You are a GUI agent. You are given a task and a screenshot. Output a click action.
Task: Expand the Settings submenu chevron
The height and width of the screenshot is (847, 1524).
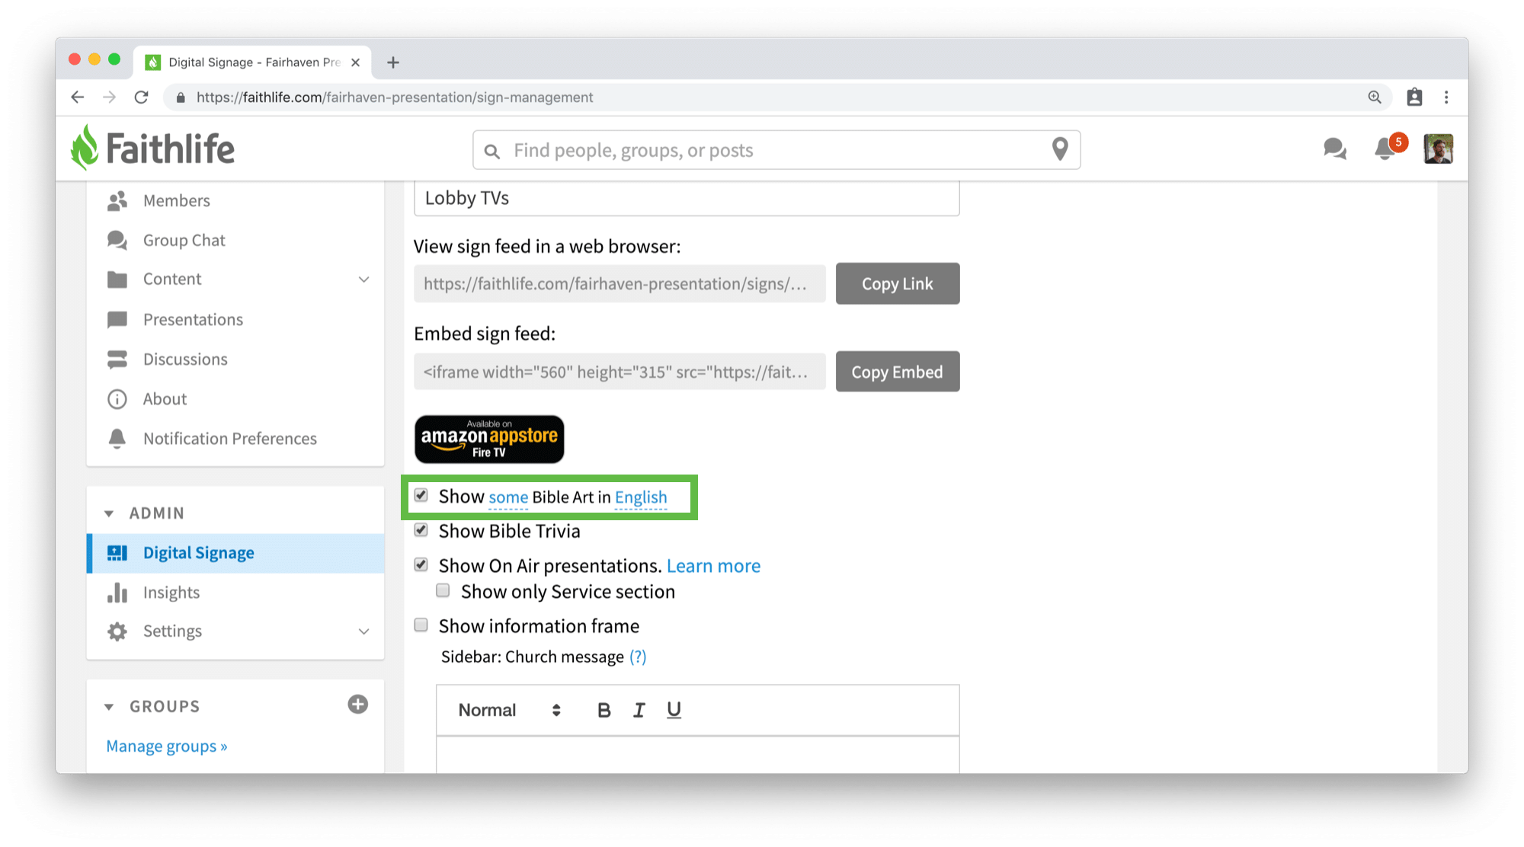[363, 631]
